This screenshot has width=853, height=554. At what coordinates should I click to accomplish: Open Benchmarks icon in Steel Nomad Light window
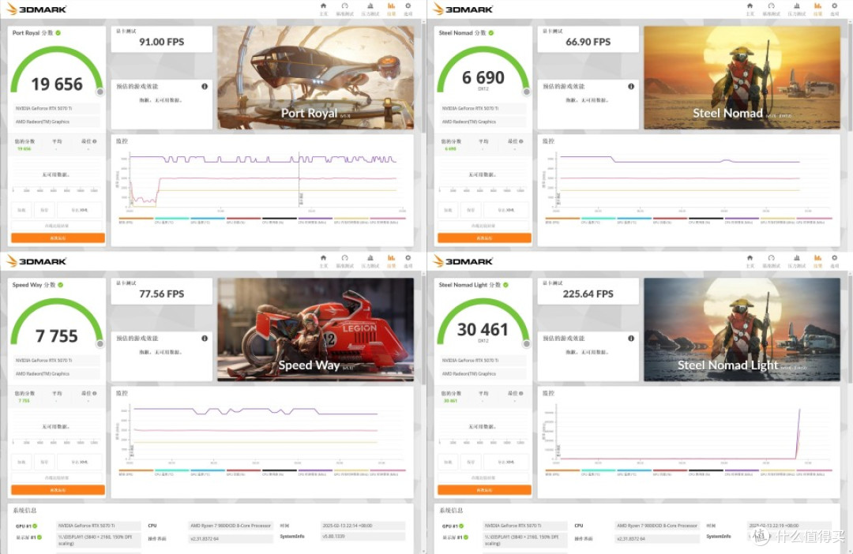click(x=772, y=258)
